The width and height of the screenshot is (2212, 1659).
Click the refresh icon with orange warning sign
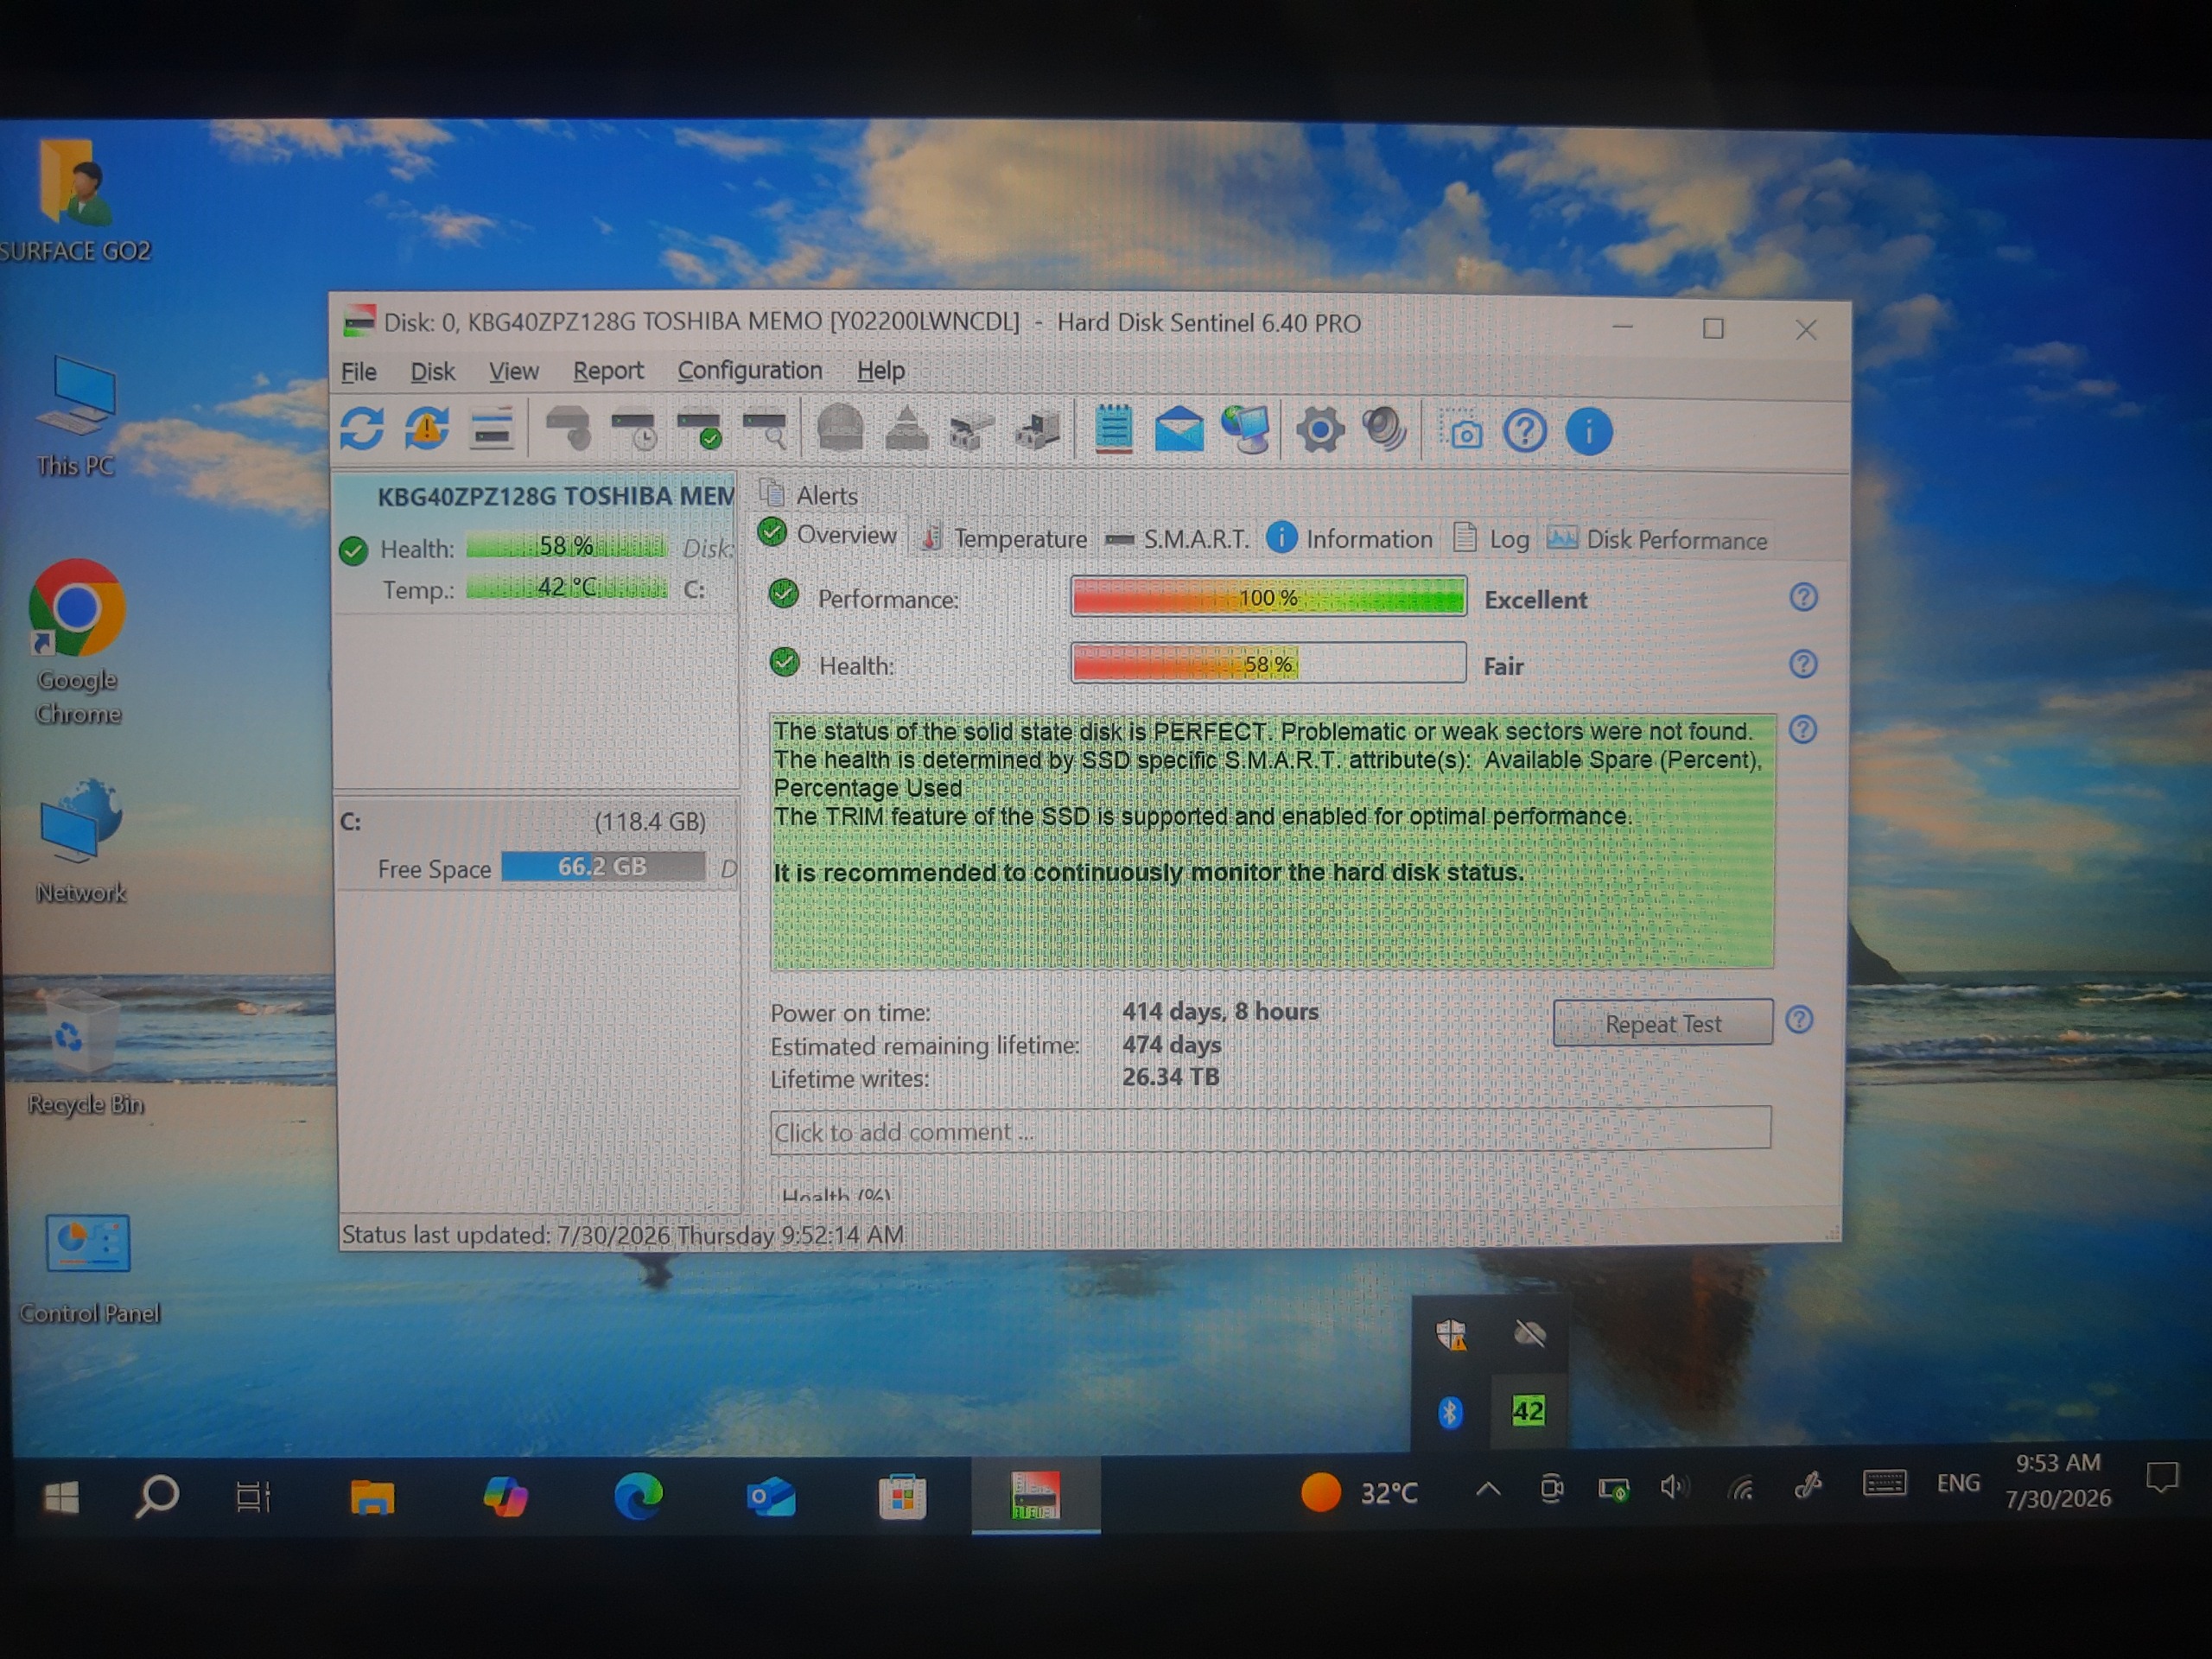tap(427, 429)
